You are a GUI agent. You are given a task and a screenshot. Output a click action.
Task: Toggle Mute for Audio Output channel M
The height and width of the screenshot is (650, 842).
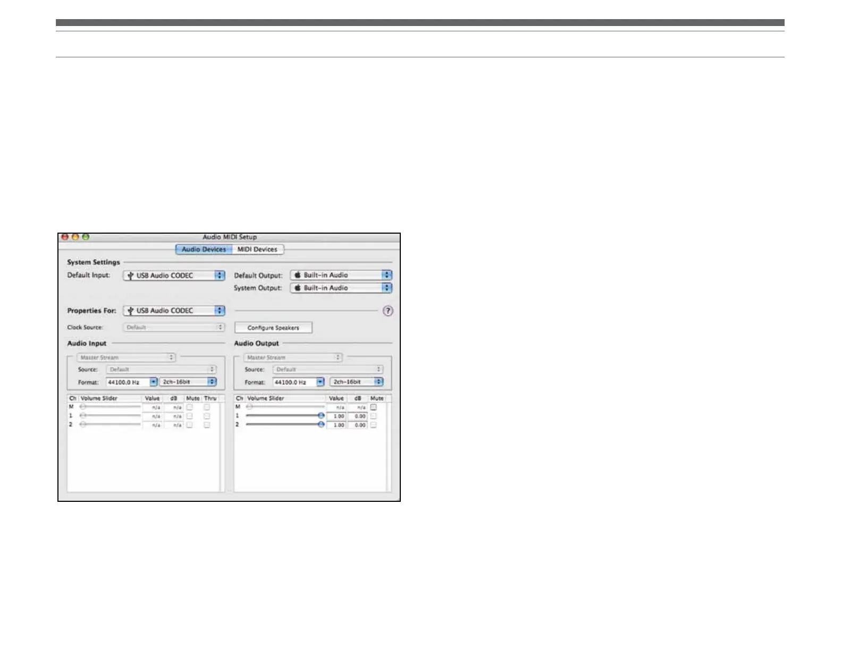[x=374, y=407]
